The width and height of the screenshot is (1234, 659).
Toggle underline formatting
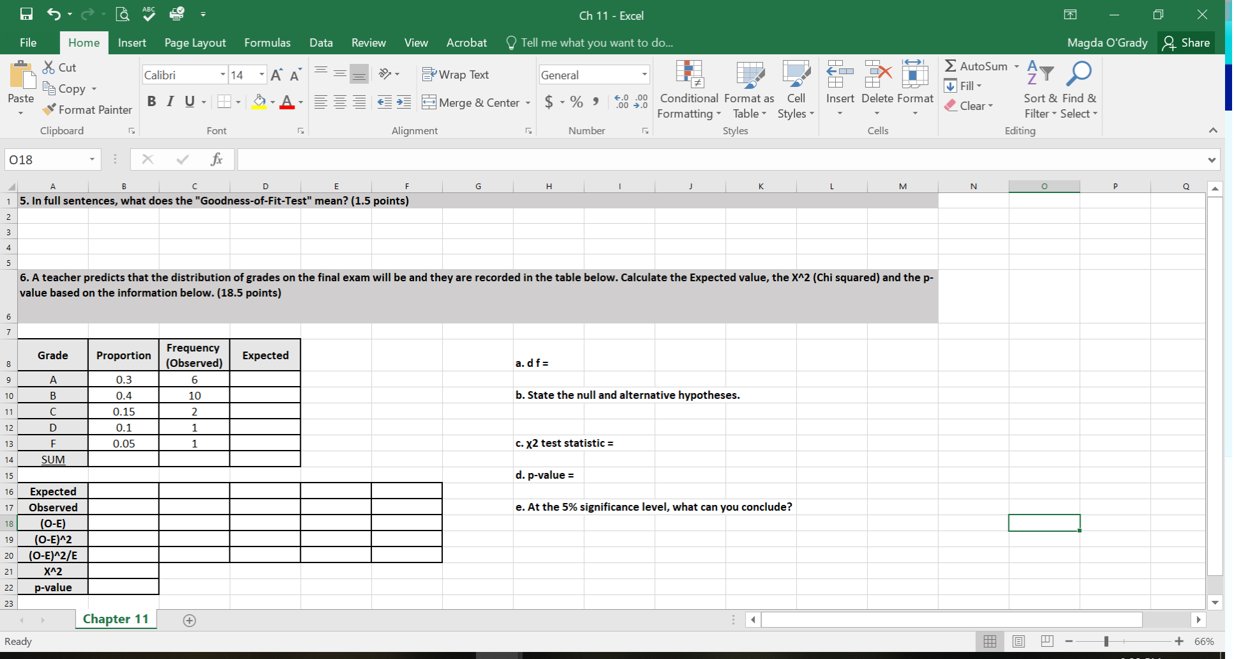pyautogui.click(x=189, y=102)
